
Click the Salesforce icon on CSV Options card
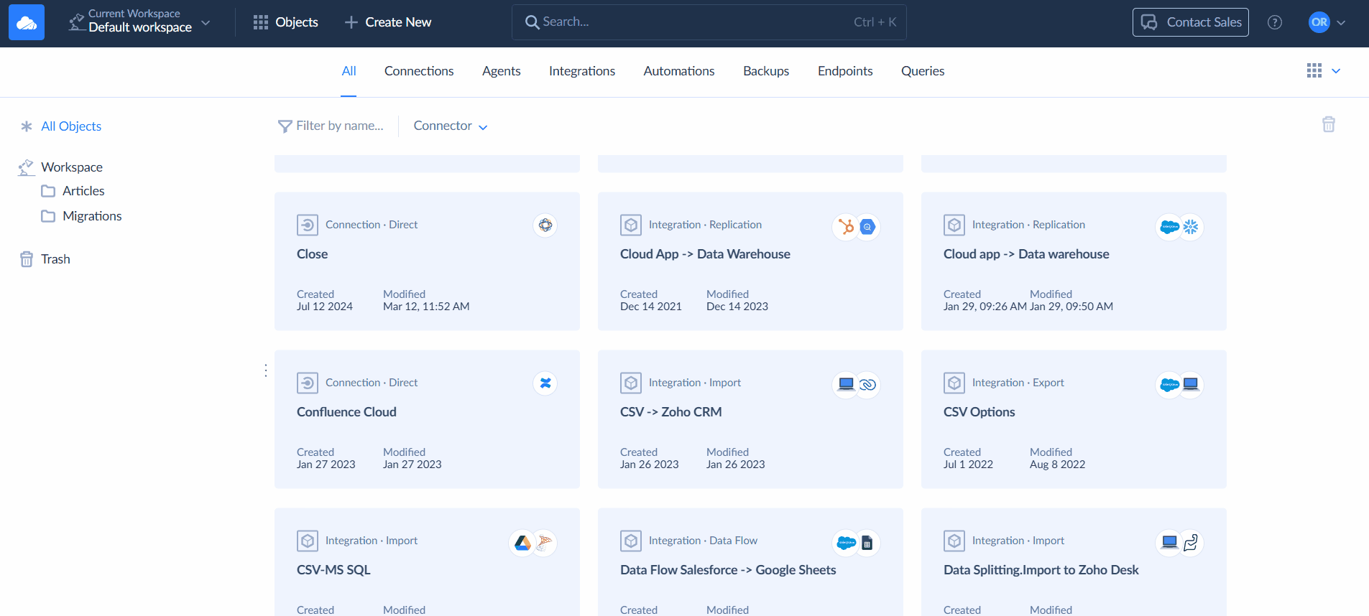[1170, 385]
